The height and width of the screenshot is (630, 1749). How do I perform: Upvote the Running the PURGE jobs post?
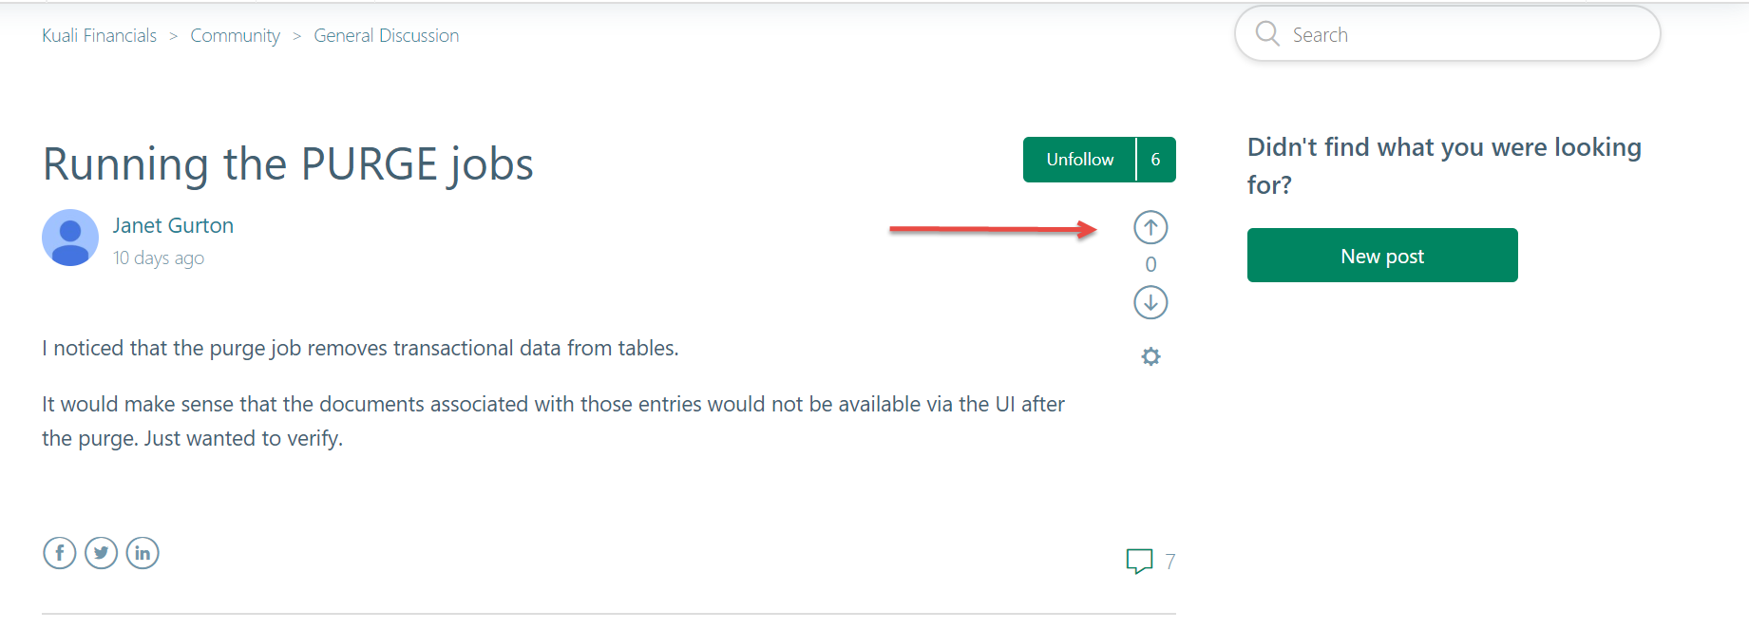click(1150, 227)
